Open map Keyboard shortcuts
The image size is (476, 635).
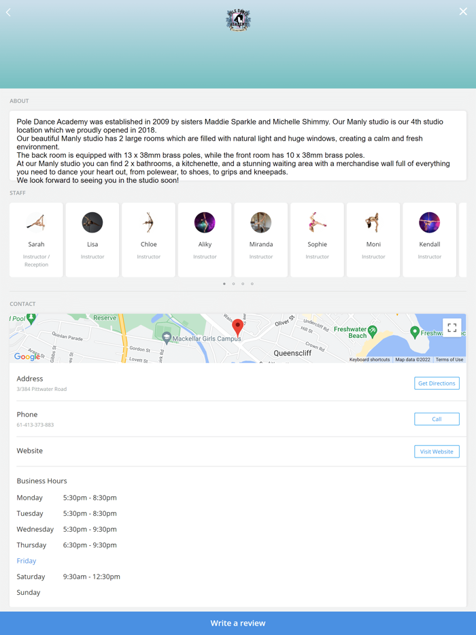[369, 360]
